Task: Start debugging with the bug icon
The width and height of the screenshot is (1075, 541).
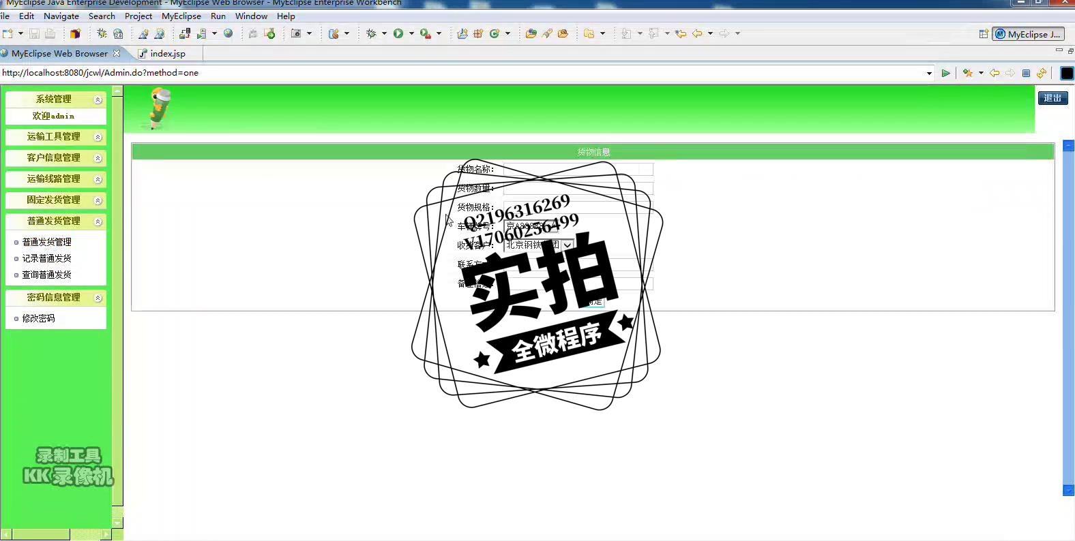Action: (371, 33)
